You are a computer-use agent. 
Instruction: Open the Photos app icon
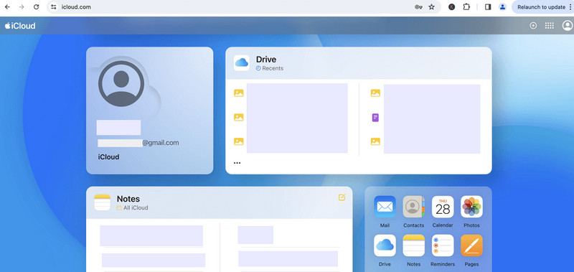pos(471,207)
